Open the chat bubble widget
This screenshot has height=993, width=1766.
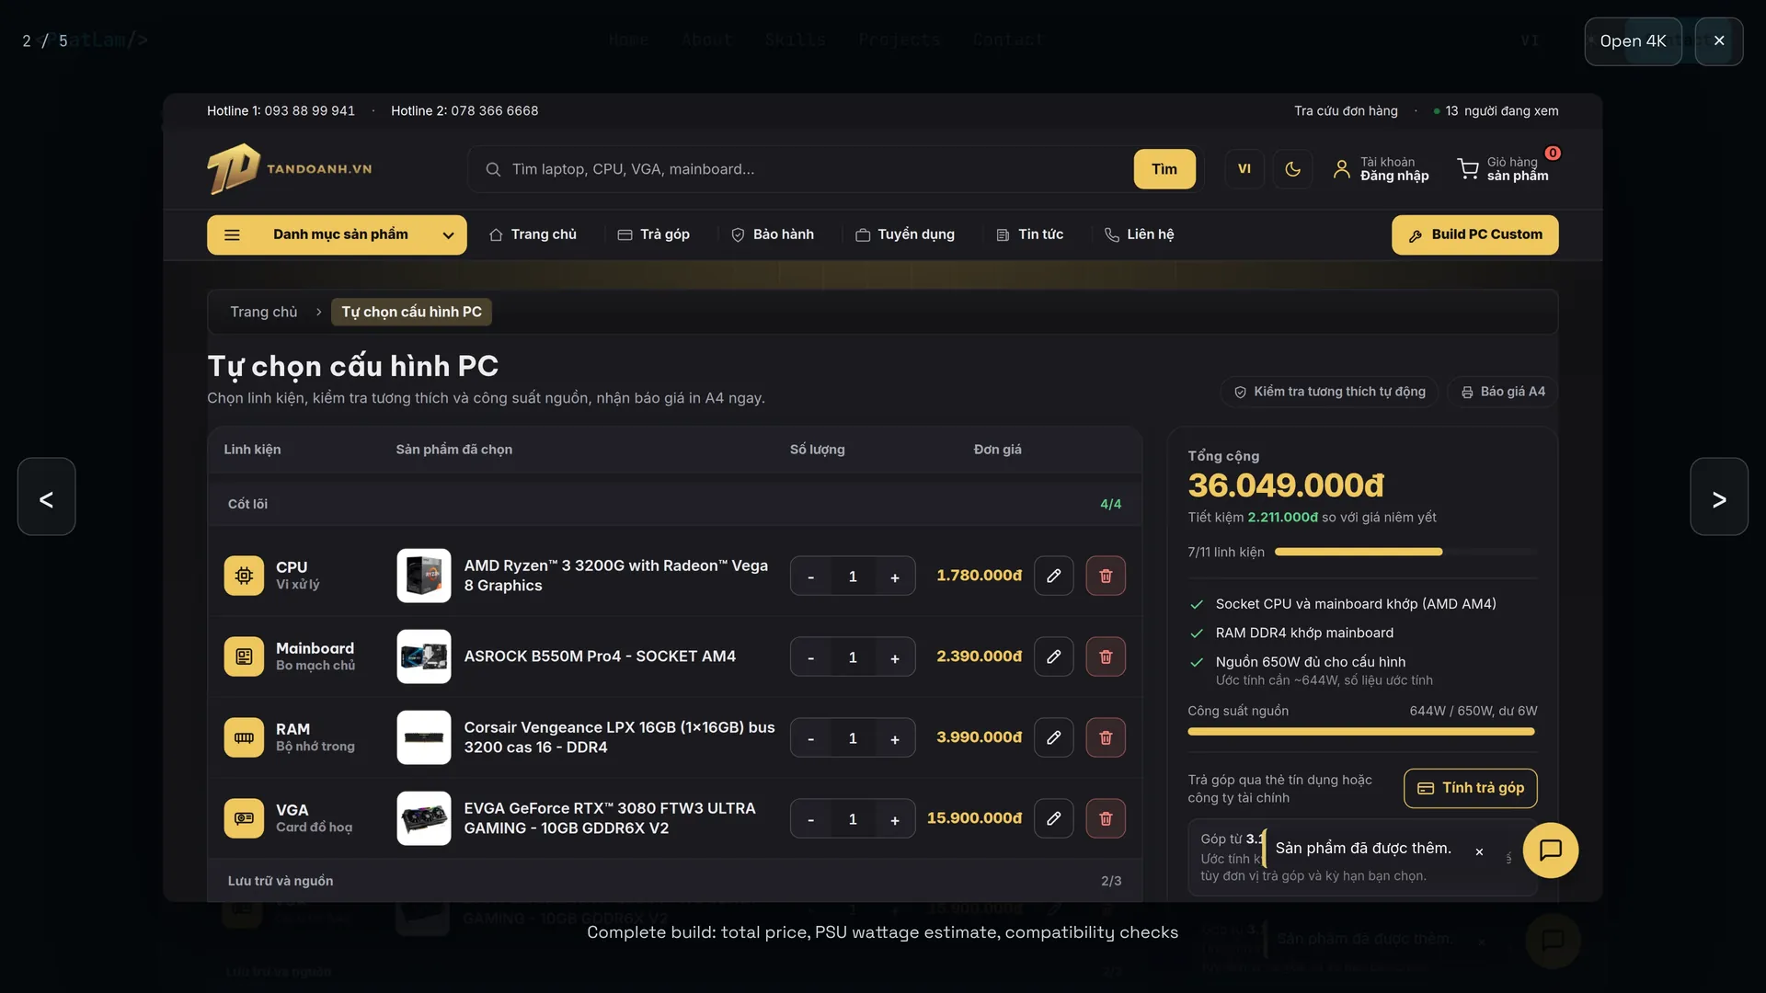pyautogui.click(x=1551, y=850)
